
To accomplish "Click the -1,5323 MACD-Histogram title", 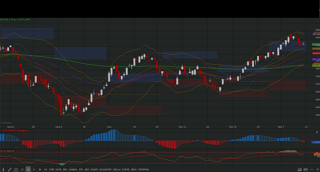I will 14,131.
